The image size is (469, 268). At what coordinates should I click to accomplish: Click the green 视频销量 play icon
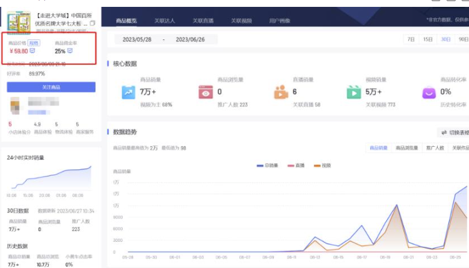(354, 92)
